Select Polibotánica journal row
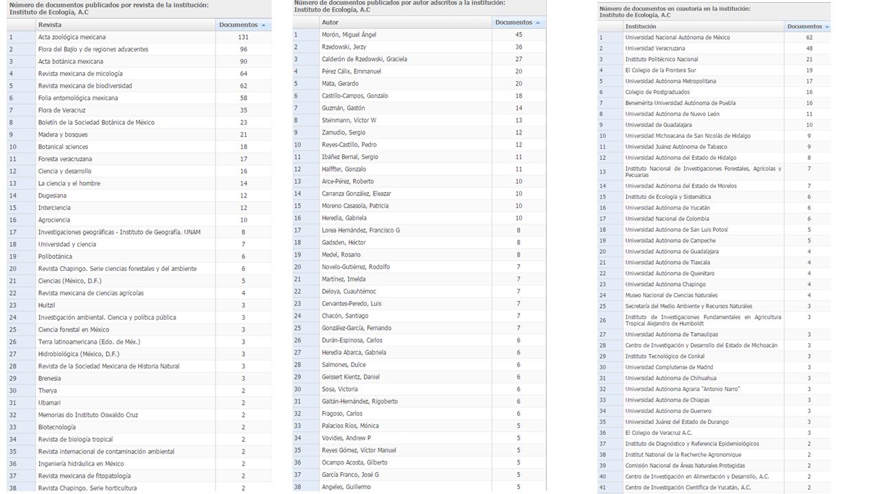Screen dimensions: 879x494 pos(139,257)
